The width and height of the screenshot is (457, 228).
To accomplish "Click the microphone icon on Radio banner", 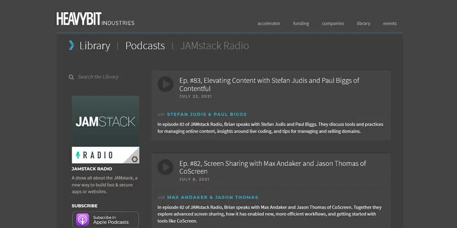I will pyautogui.click(x=78, y=155).
